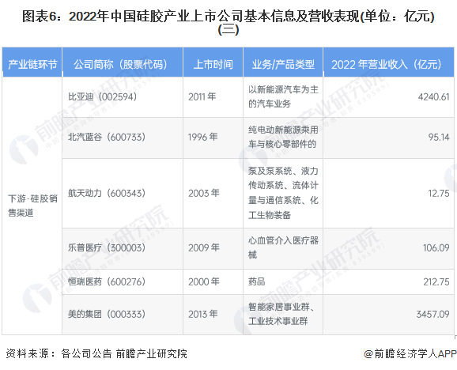This screenshot has width=457, height=370.
Task: Select the 航天动力（600343） cell
Action: click(123, 194)
